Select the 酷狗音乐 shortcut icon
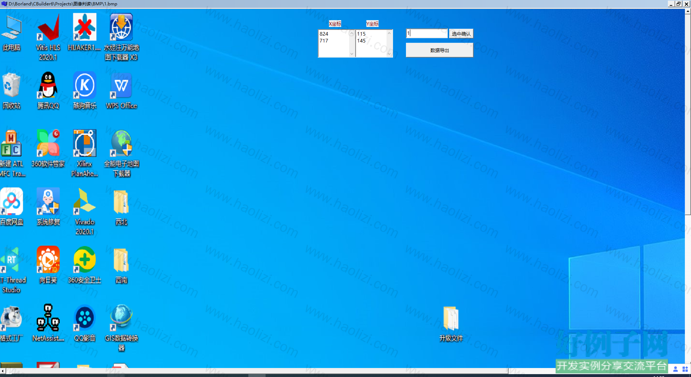Viewport: 691px width, 377px height. [85, 85]
